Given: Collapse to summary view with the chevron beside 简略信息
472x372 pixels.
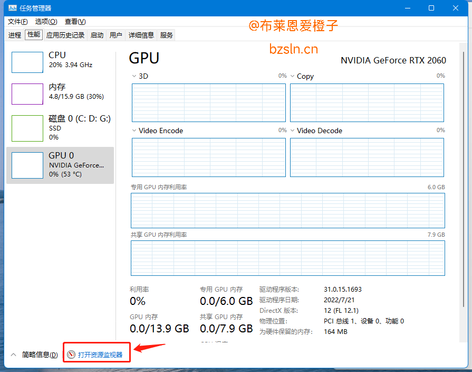Looking at the screenshot, I should (x=14, y=355).
